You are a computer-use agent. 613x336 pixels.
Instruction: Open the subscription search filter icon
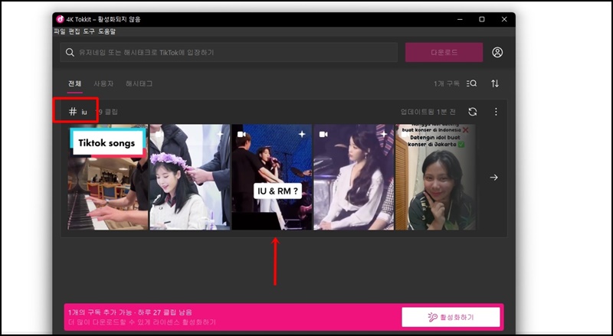click(471, 83)
